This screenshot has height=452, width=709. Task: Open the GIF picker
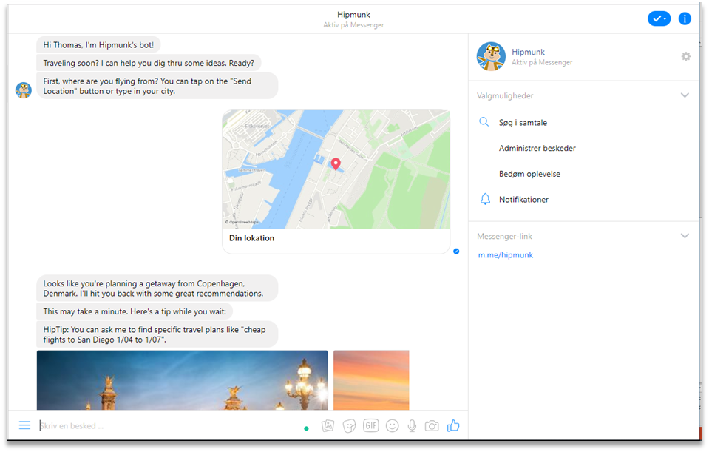point(371,425)
